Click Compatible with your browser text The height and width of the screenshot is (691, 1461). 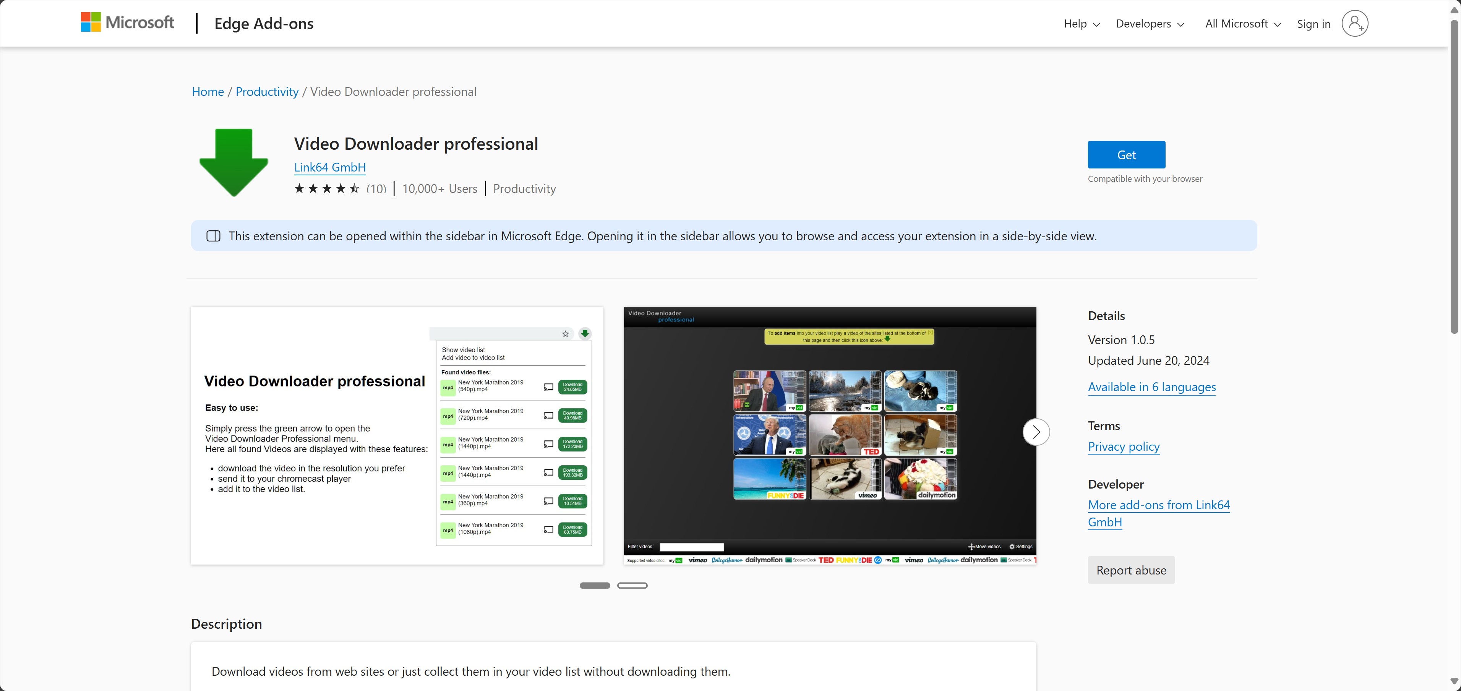point(1145,179)
